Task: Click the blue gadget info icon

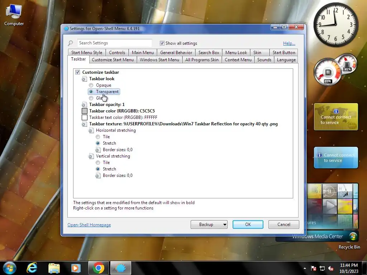Action: 319,155
